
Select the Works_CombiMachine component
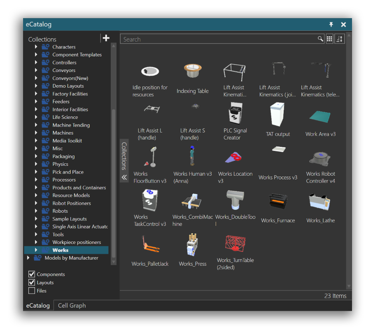coord(193,210)
